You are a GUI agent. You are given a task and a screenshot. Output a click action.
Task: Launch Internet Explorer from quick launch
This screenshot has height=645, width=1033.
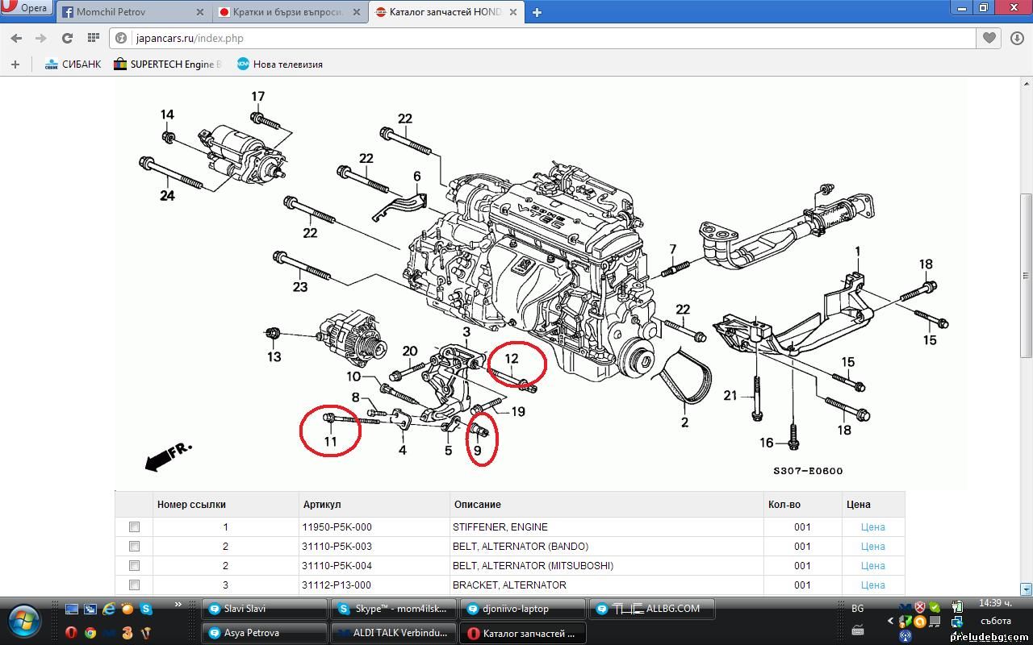[x=109, y=610]
